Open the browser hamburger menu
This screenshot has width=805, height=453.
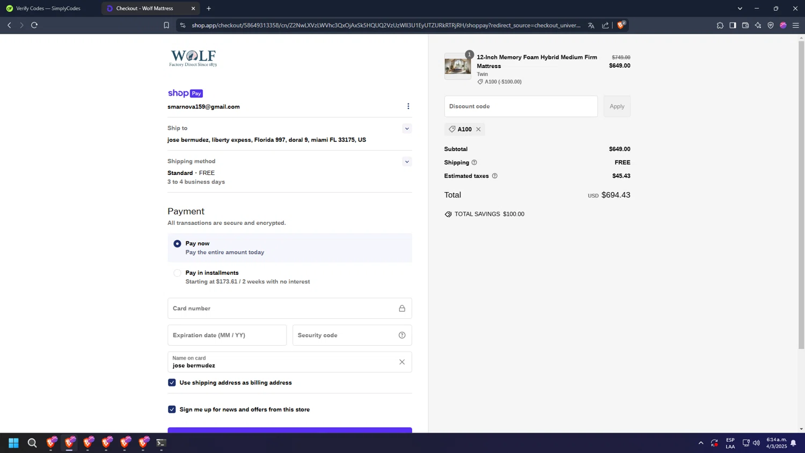pyautogui.click(x=796, y=25)
